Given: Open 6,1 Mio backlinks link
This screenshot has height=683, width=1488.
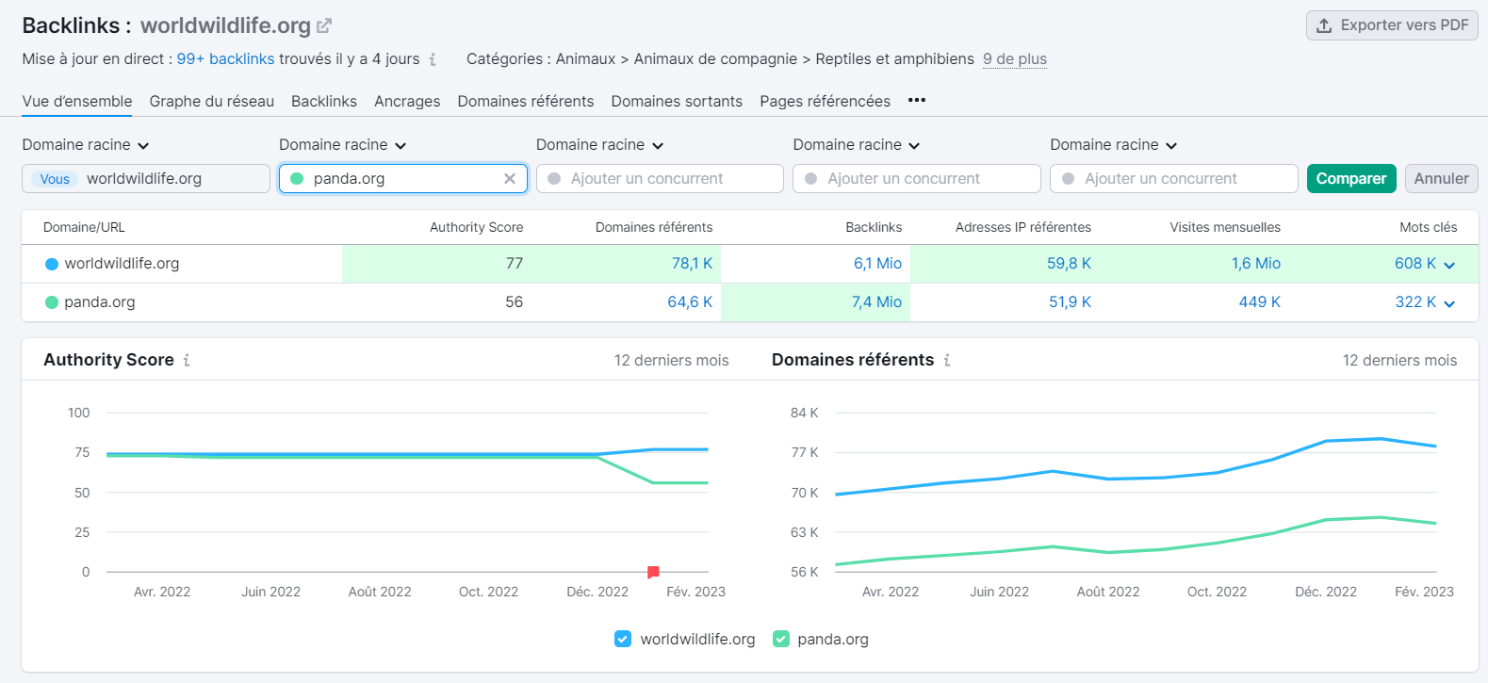Looking at the screenshot, I should [x=877, y=264].
